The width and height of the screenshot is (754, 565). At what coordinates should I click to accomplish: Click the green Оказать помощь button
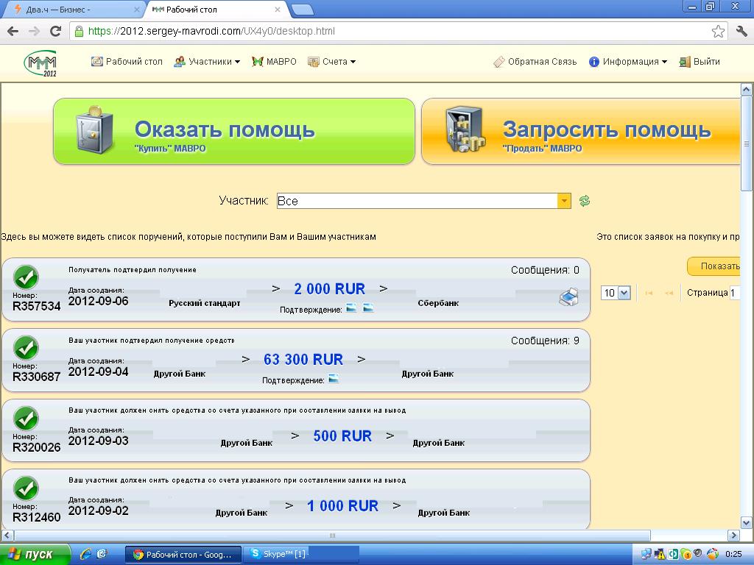[x=234, y=131]
